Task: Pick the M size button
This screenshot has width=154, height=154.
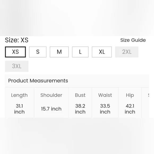Action: click(x=59, y=52)
